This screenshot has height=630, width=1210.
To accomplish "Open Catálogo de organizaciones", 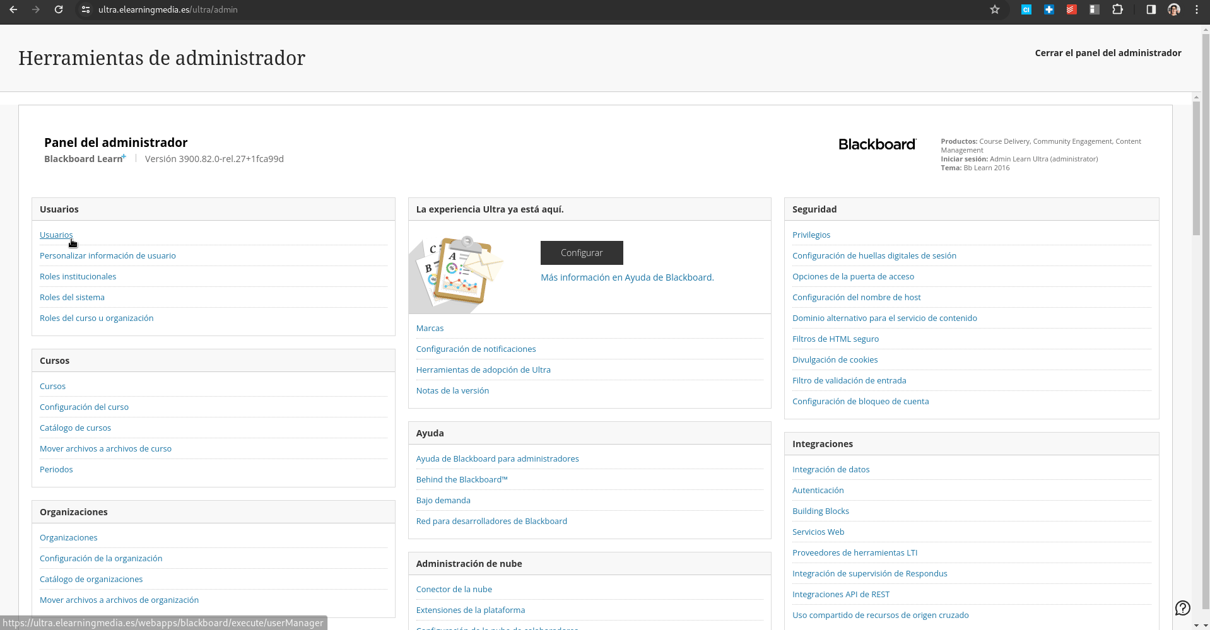I will 91,579.
